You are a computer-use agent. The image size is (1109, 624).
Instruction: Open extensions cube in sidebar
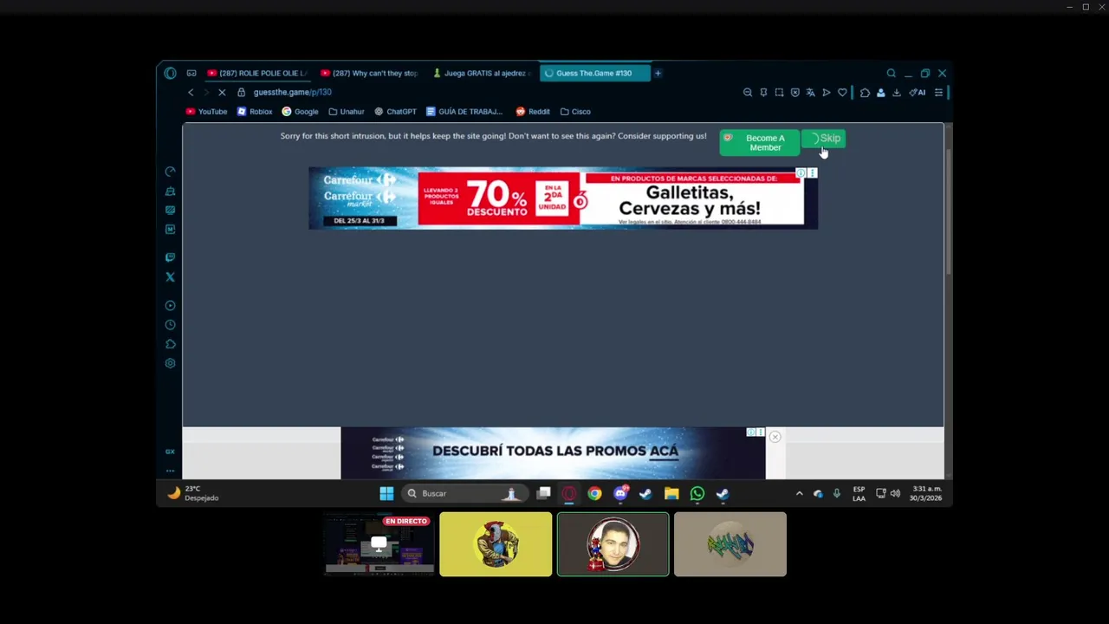[x=170, y=344]
